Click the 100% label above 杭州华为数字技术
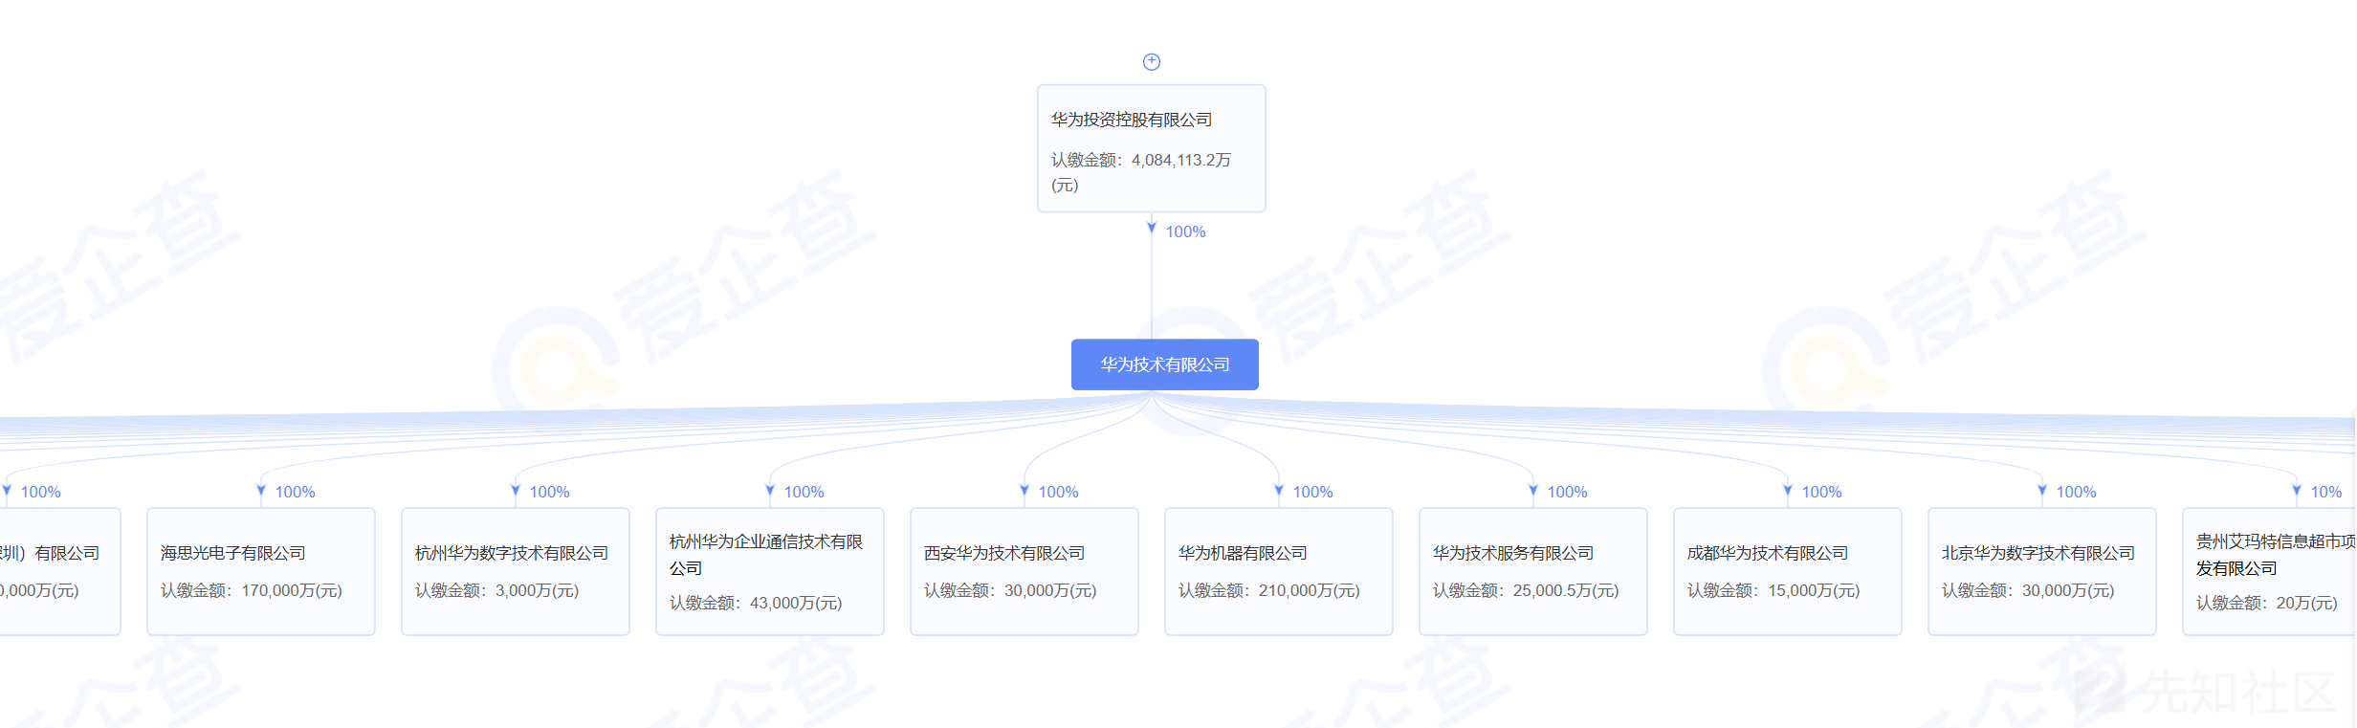Viewport: 2357px width, 728px height. 549,492
